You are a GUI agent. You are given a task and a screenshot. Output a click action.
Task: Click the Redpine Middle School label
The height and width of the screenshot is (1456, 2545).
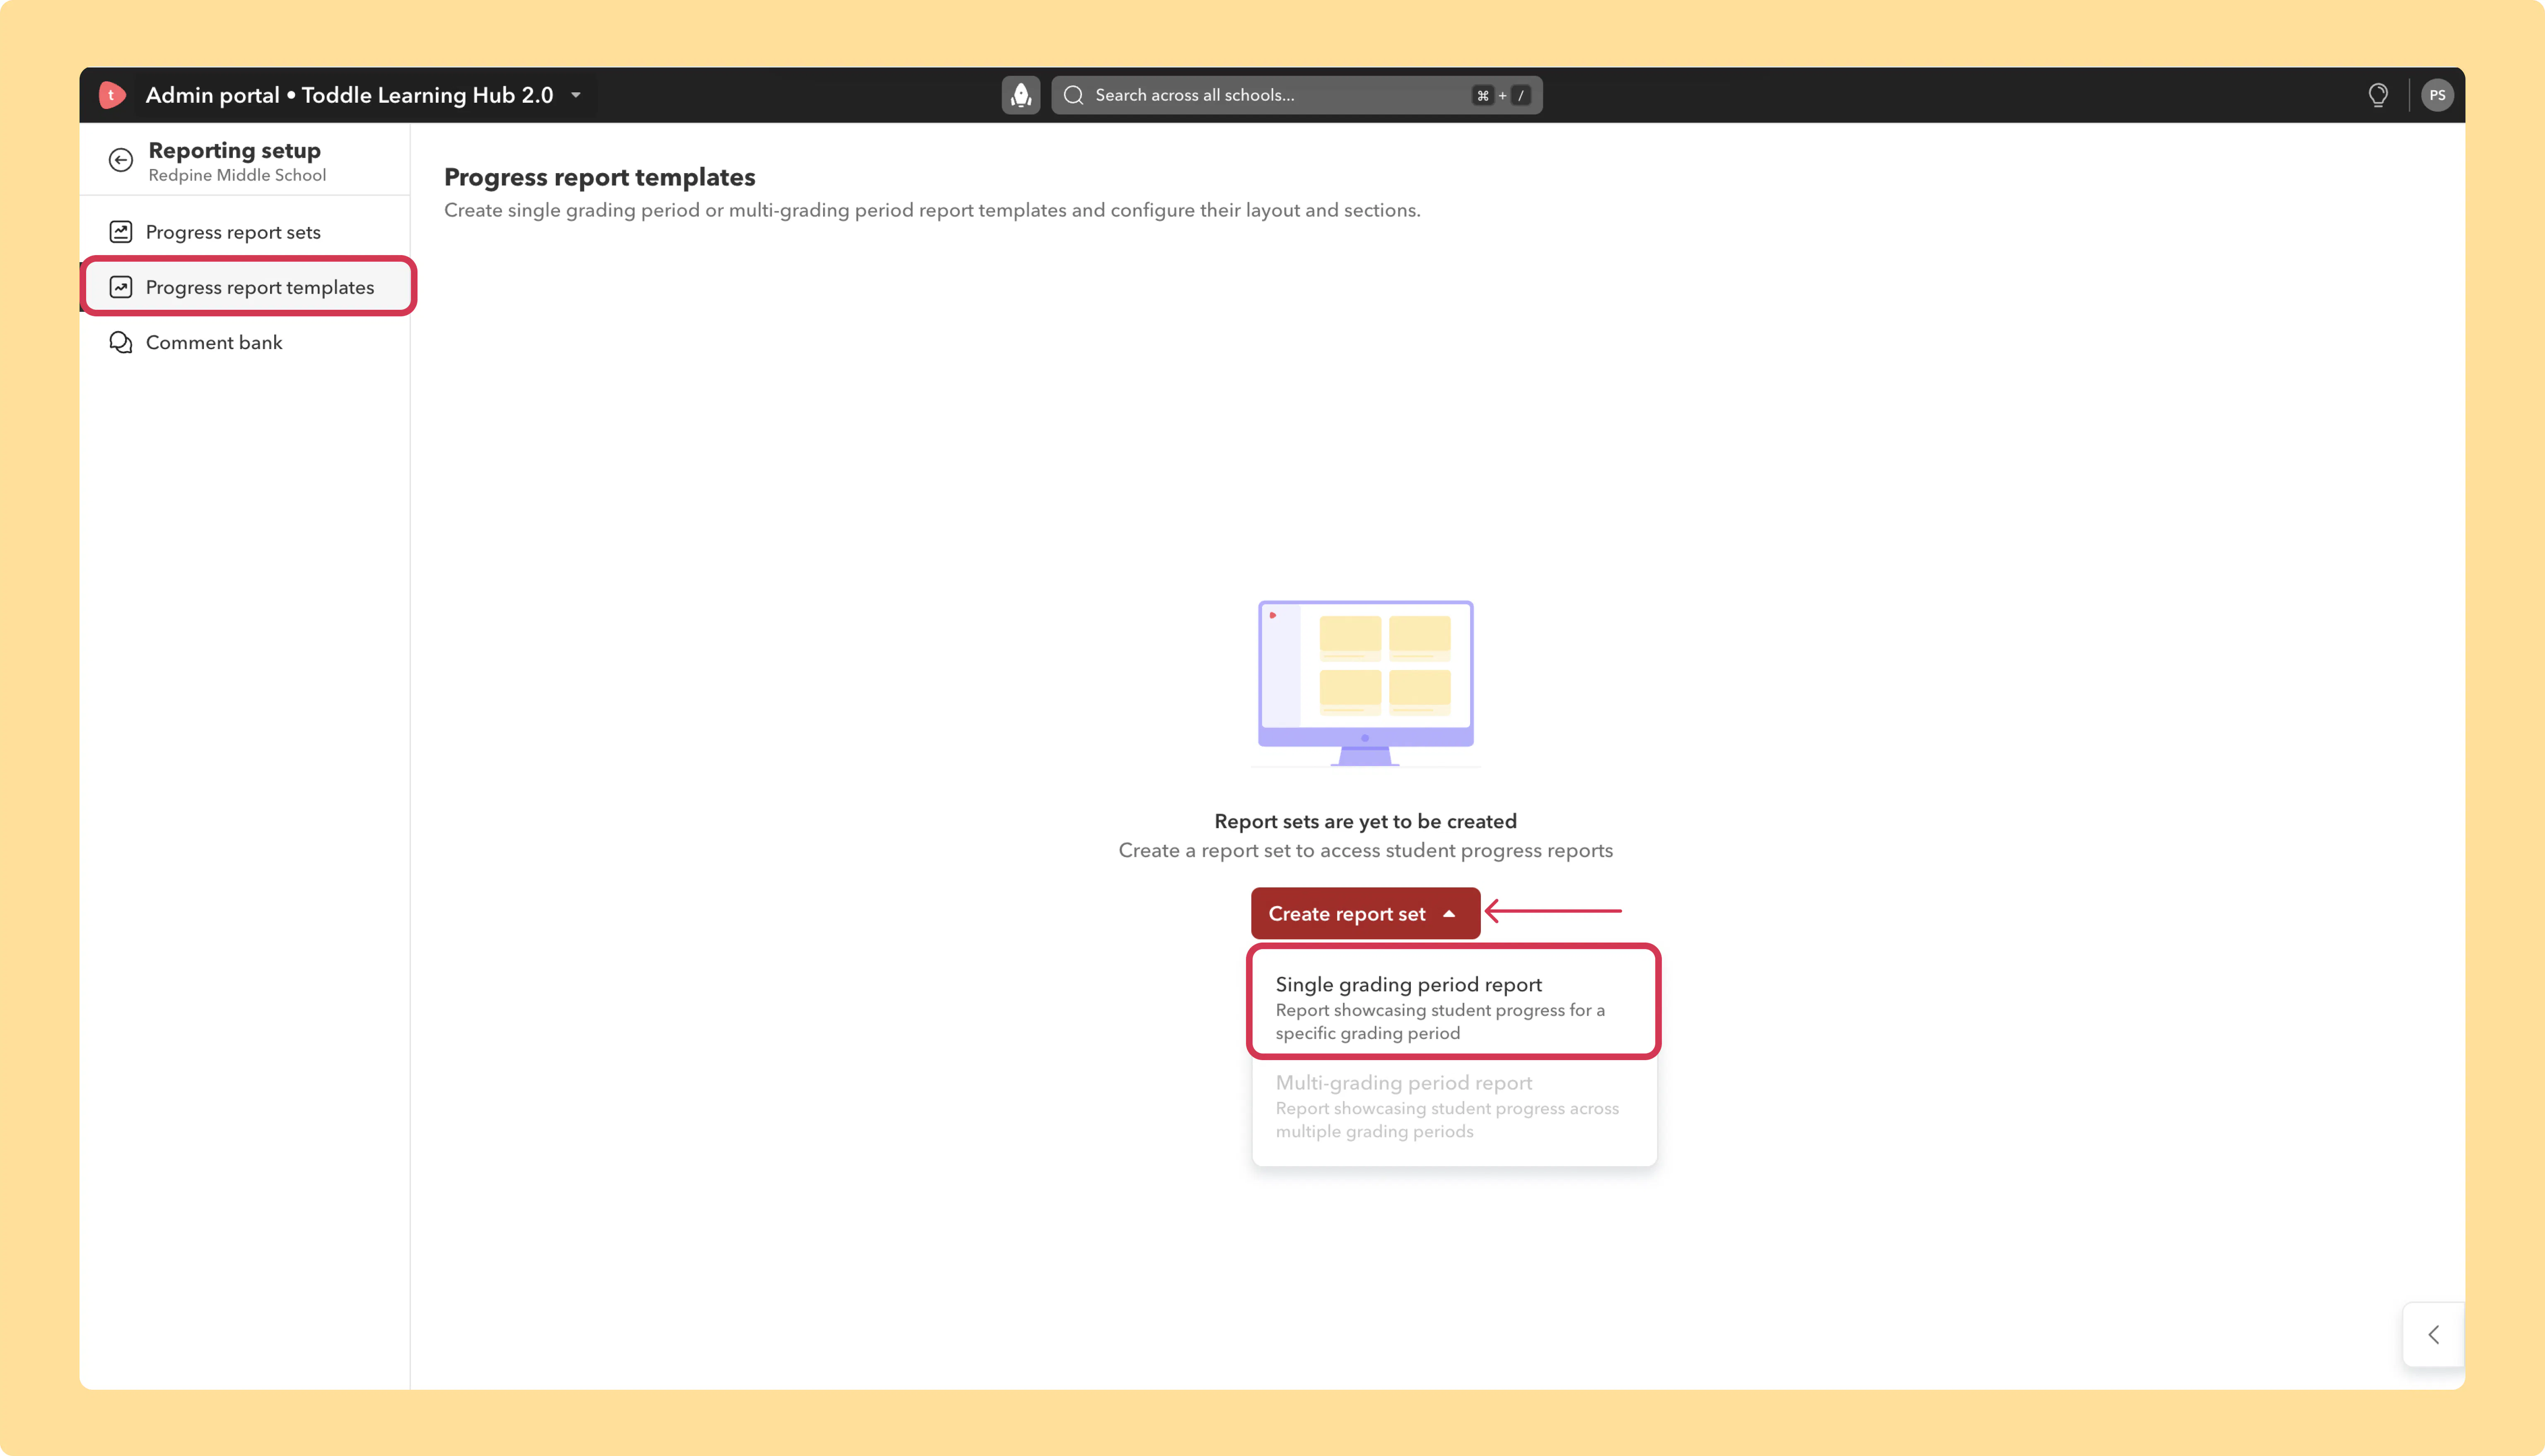coord(237,175)
